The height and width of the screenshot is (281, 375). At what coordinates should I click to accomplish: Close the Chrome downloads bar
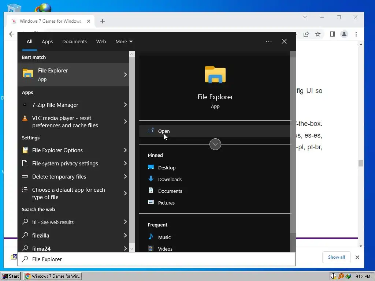point(357,257)
